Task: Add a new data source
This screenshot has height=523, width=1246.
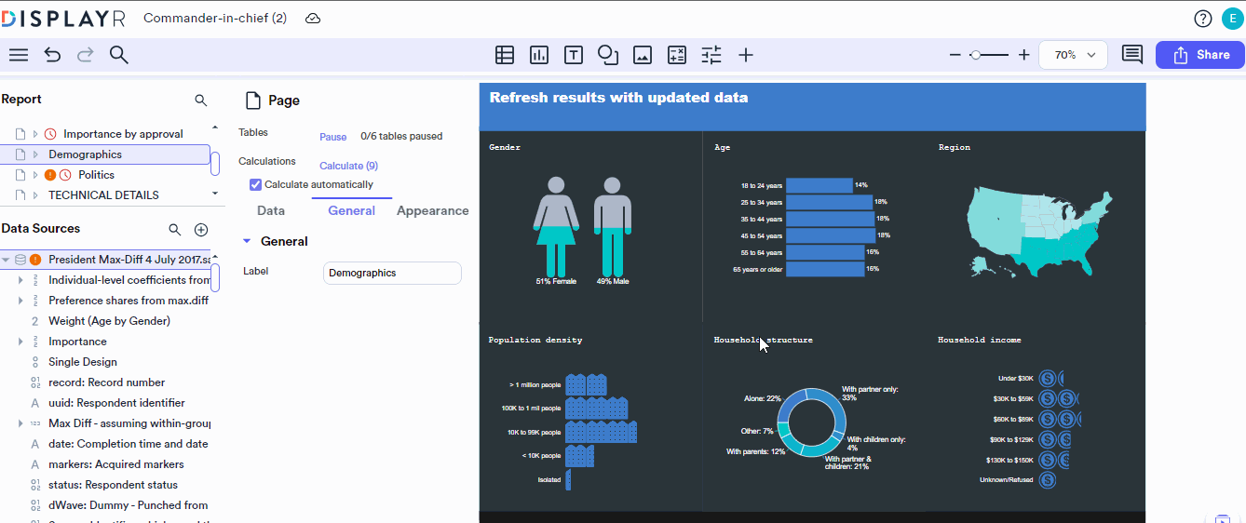Action: pos(200,230)
